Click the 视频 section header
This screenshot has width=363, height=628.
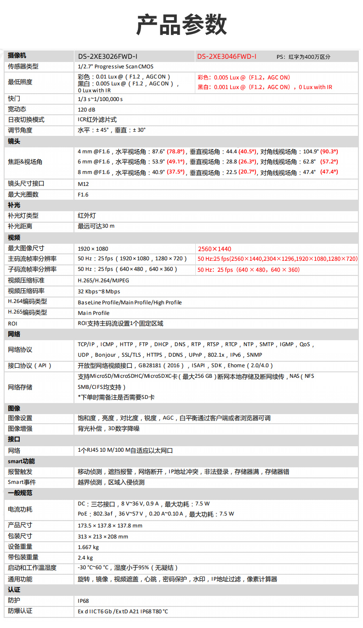point(14,238)
